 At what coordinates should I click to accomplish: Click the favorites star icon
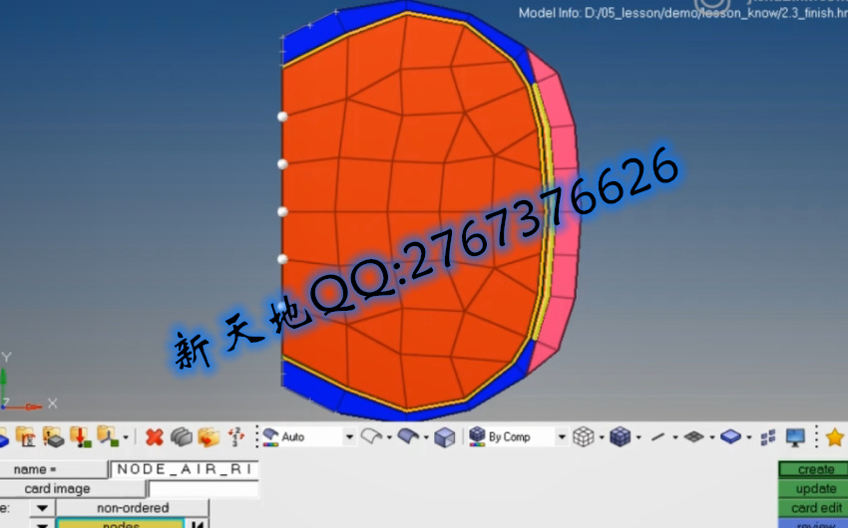click(834, 436)
